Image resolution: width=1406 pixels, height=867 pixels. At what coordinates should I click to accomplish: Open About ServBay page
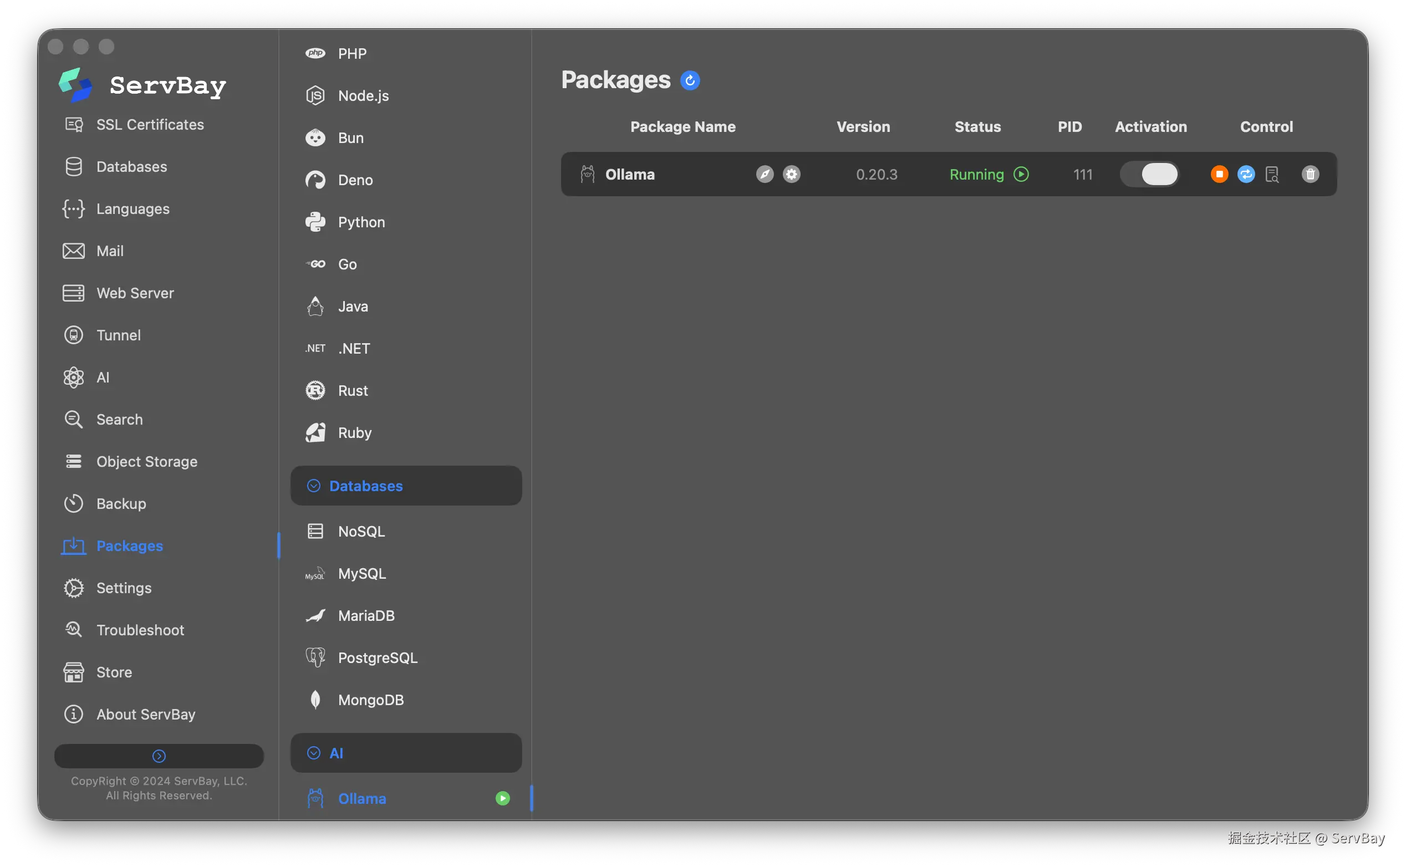click(146, 714)
